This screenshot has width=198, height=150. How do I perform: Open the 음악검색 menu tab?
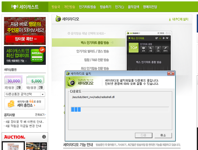(x=133, y=7)
